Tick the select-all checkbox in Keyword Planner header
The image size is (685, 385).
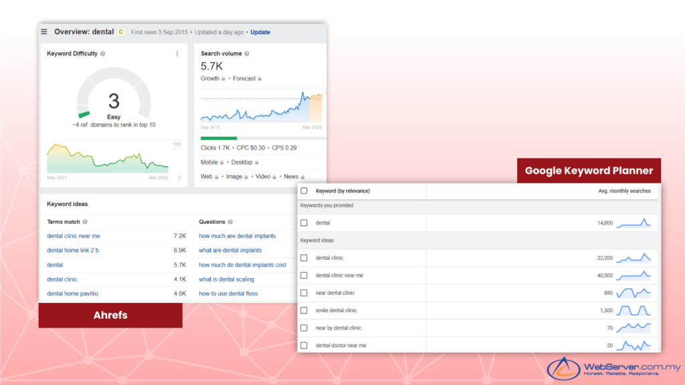pyautogui.click(x=304, y=190)
